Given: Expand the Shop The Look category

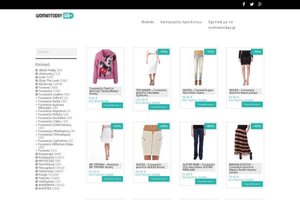Looking at the screenshot, I should [x=36, y=80].
